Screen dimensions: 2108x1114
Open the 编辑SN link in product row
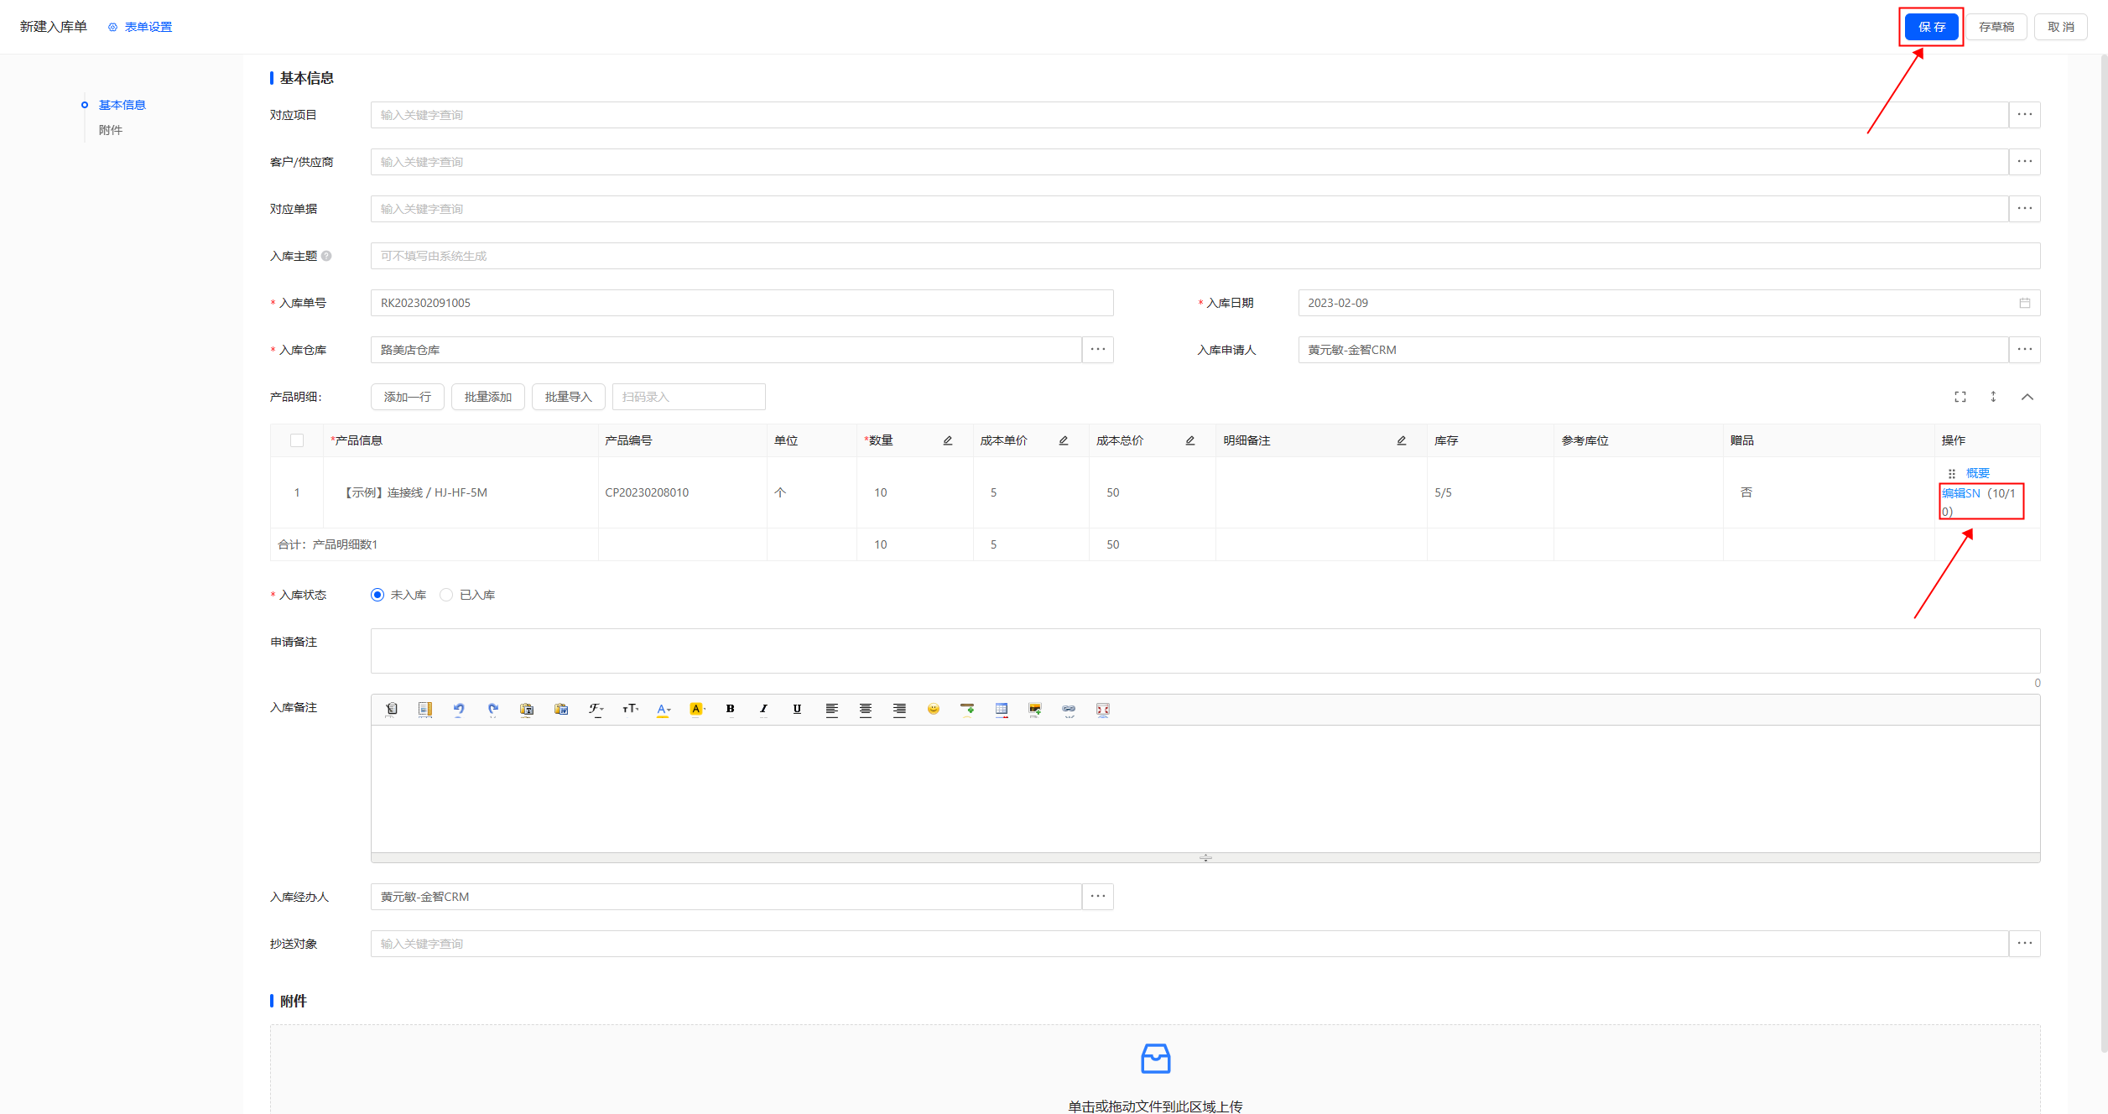1960,493
